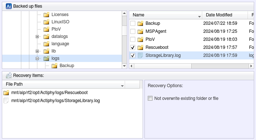The width and height of the screenshot is (256, 140).
Task: Click the lib folder icon in tree
Action: [x=46, y=51]
